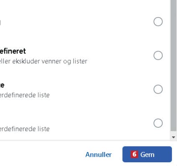Select the 'efineret' custom option radio button

coord(158,55)
